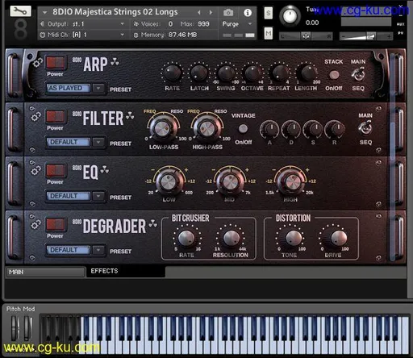Flip ARP MAIN/SEQ switch
Screen dimensions: 413x358
pyautogui.click(x=358, y=74)
